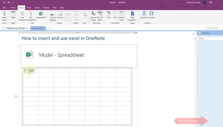Screen dimensions: 223x127
Task: Click the note container top handle
Action: pyautogui.click(x=78, y=33)
